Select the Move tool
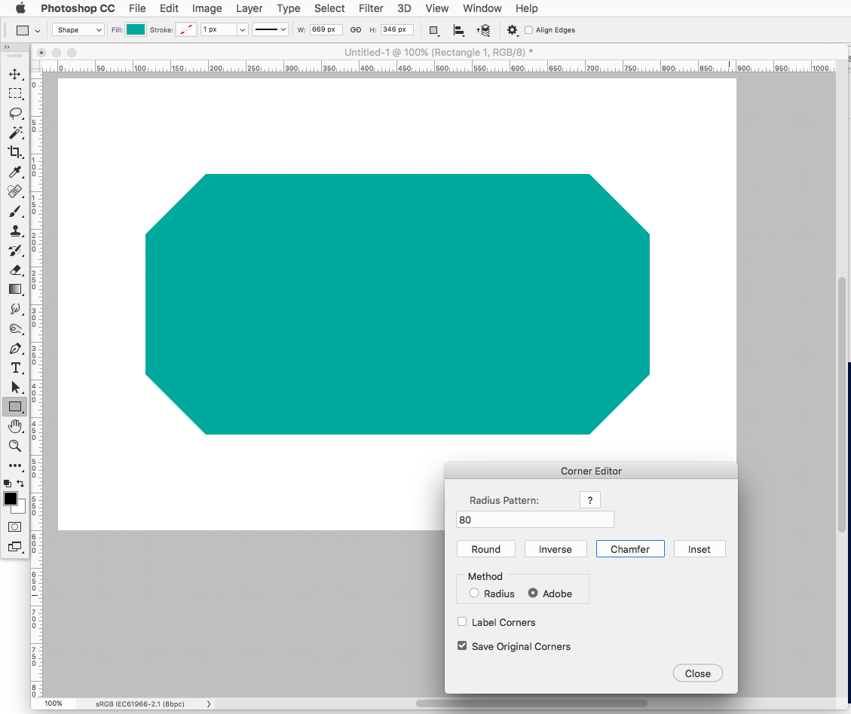 click(x=15, y=74)
